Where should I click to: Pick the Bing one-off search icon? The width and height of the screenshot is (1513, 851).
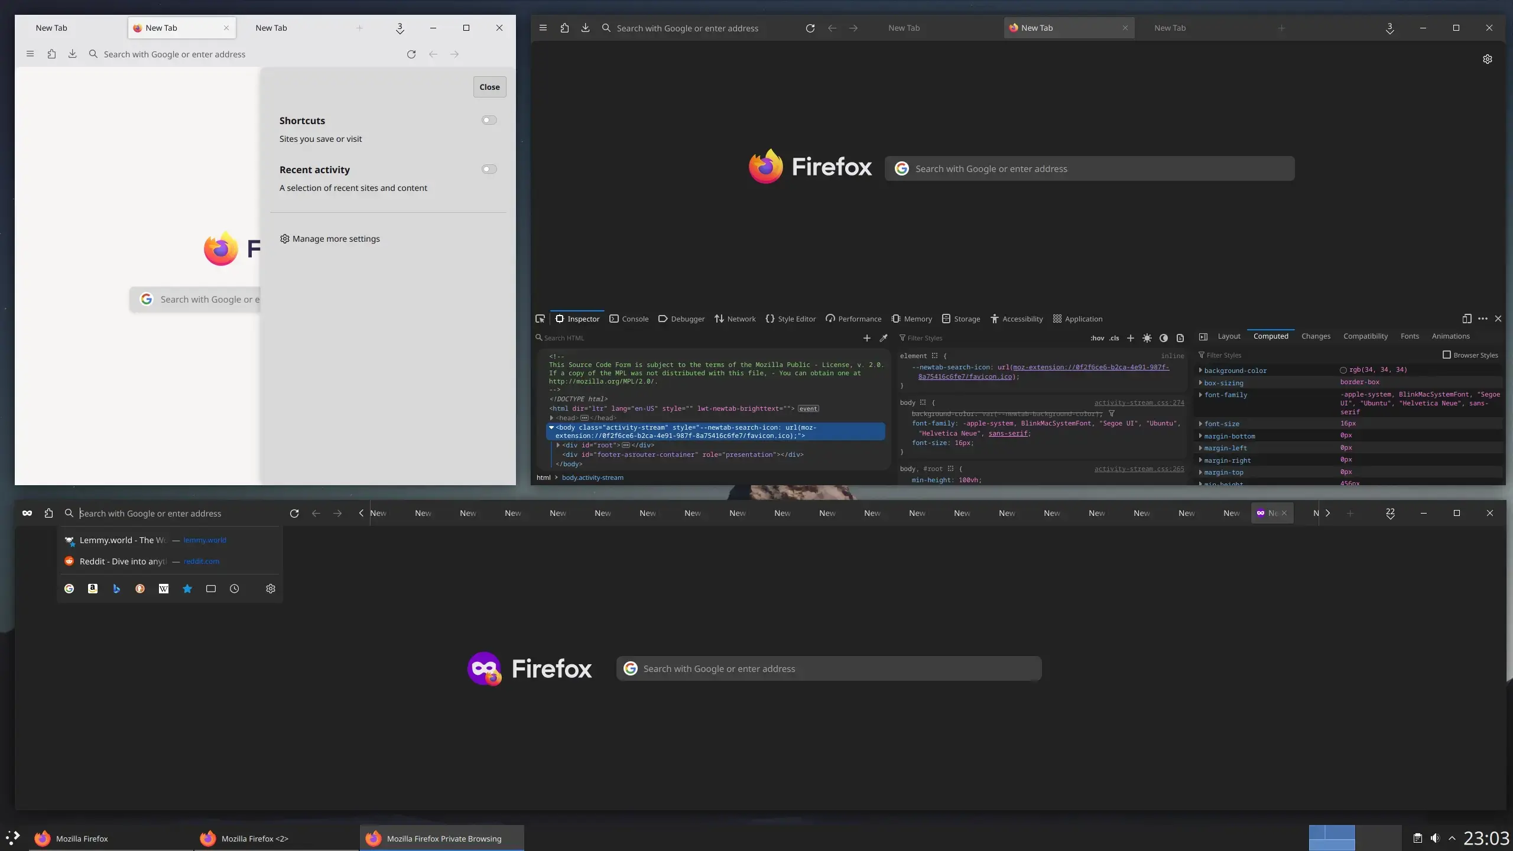(116, 589)
